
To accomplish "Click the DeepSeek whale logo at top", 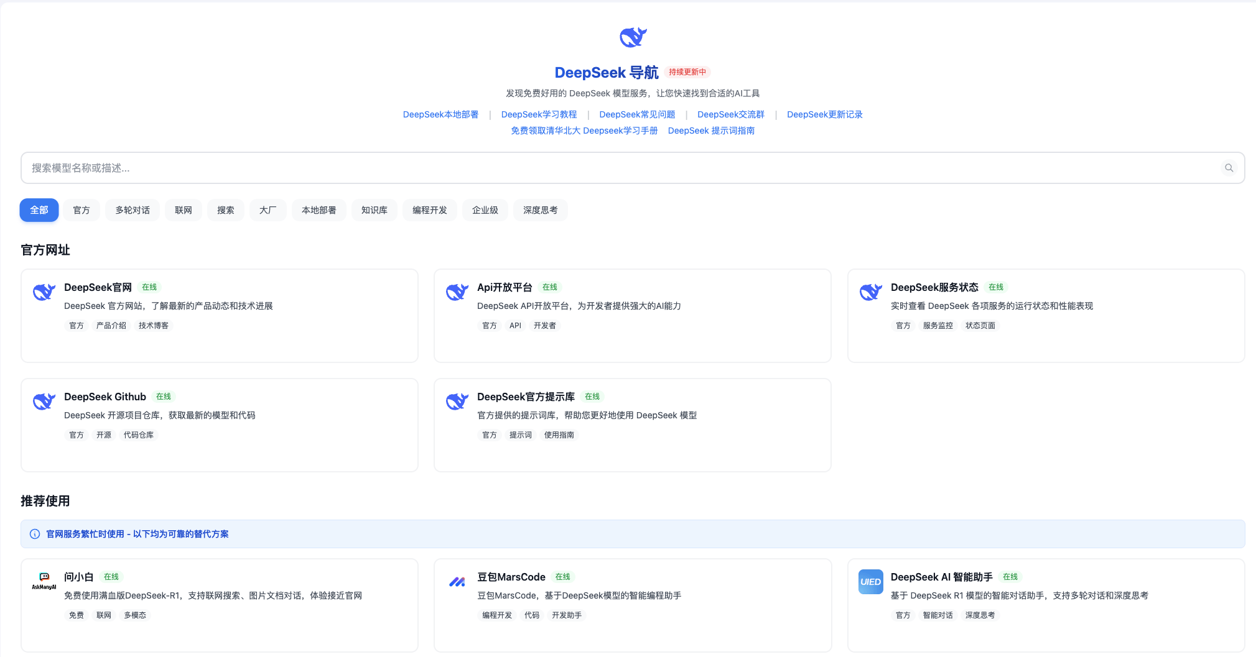I will coord(633,37).
